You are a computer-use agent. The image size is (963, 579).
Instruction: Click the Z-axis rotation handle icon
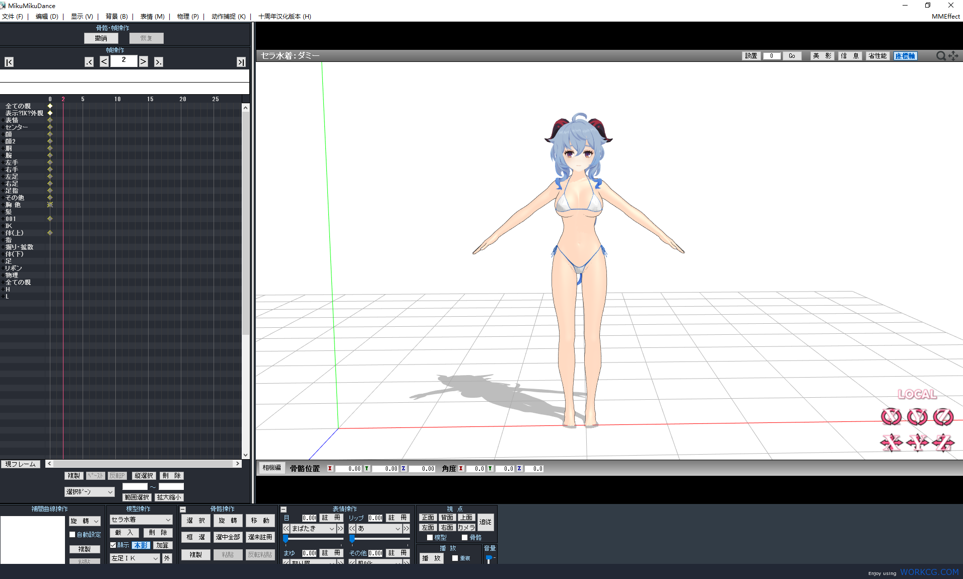tap(943, 417)
